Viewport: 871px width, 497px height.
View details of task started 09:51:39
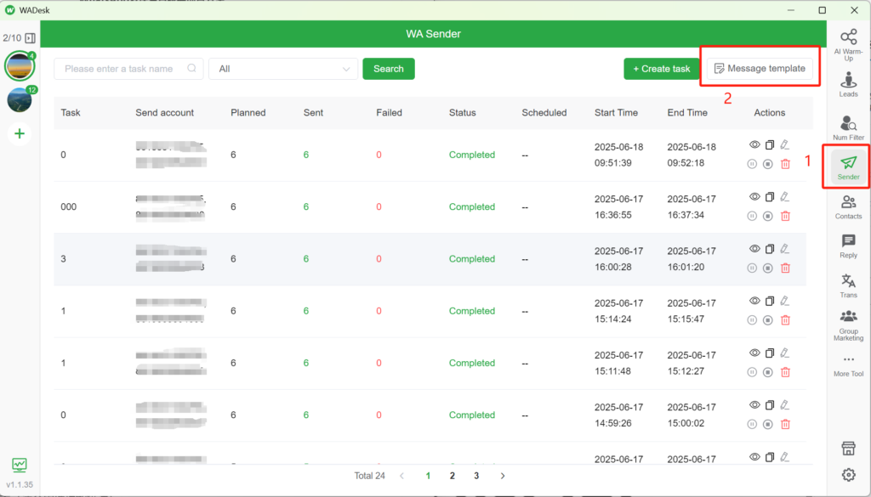click(x=754, y=144)
